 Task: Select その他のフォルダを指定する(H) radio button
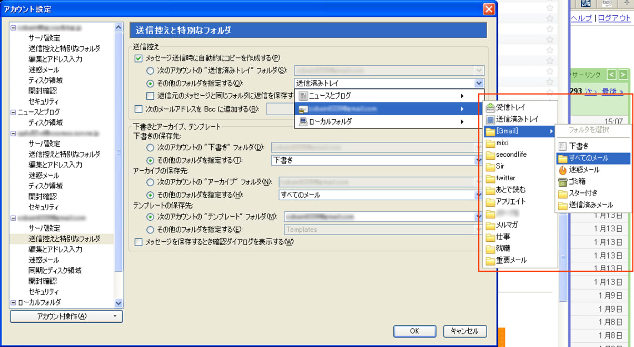(150, 195)
